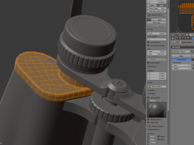
Task: Select the Global transform tab
Action: coord(152,5)
